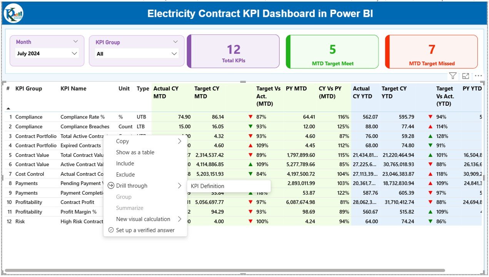Click the checkmark icon beside Set up a verified answer
This screenshot has width=489, height=277.
110,230
